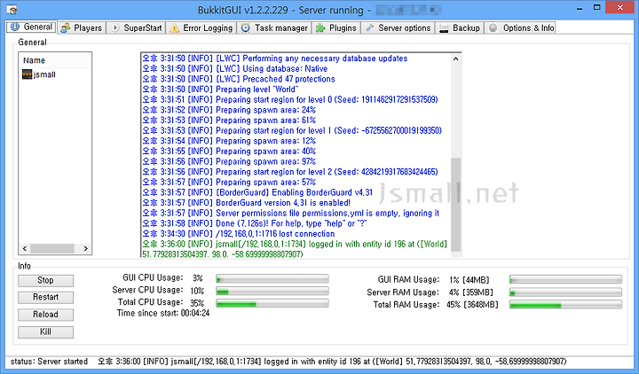Click the status bar last log message
The image size is (639, 374).
332,362
